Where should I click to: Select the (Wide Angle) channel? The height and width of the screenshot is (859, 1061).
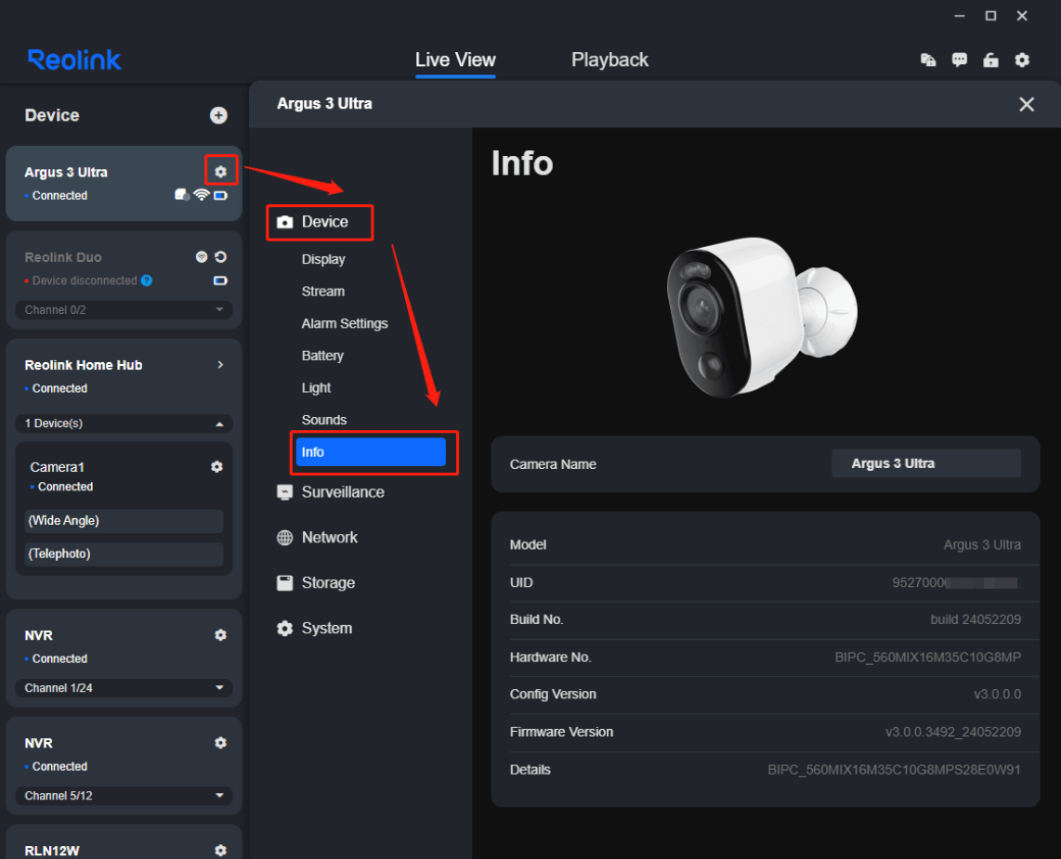tap(124, 521)
